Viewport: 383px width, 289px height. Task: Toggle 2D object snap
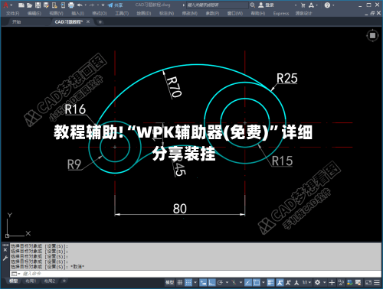click(257, 282)
